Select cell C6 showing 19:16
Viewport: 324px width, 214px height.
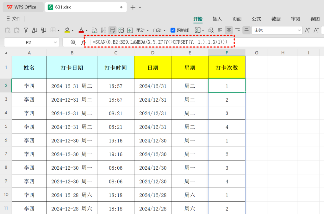coord(116,140)
